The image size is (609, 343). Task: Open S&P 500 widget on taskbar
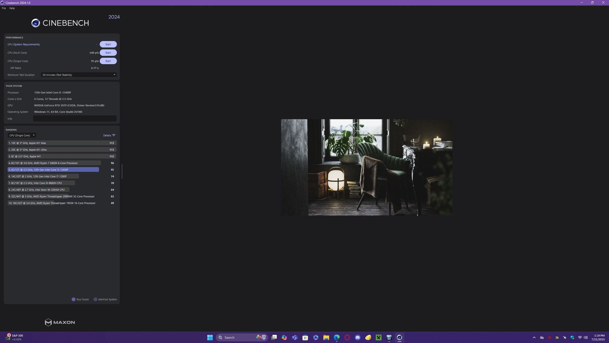pos(14,337)
